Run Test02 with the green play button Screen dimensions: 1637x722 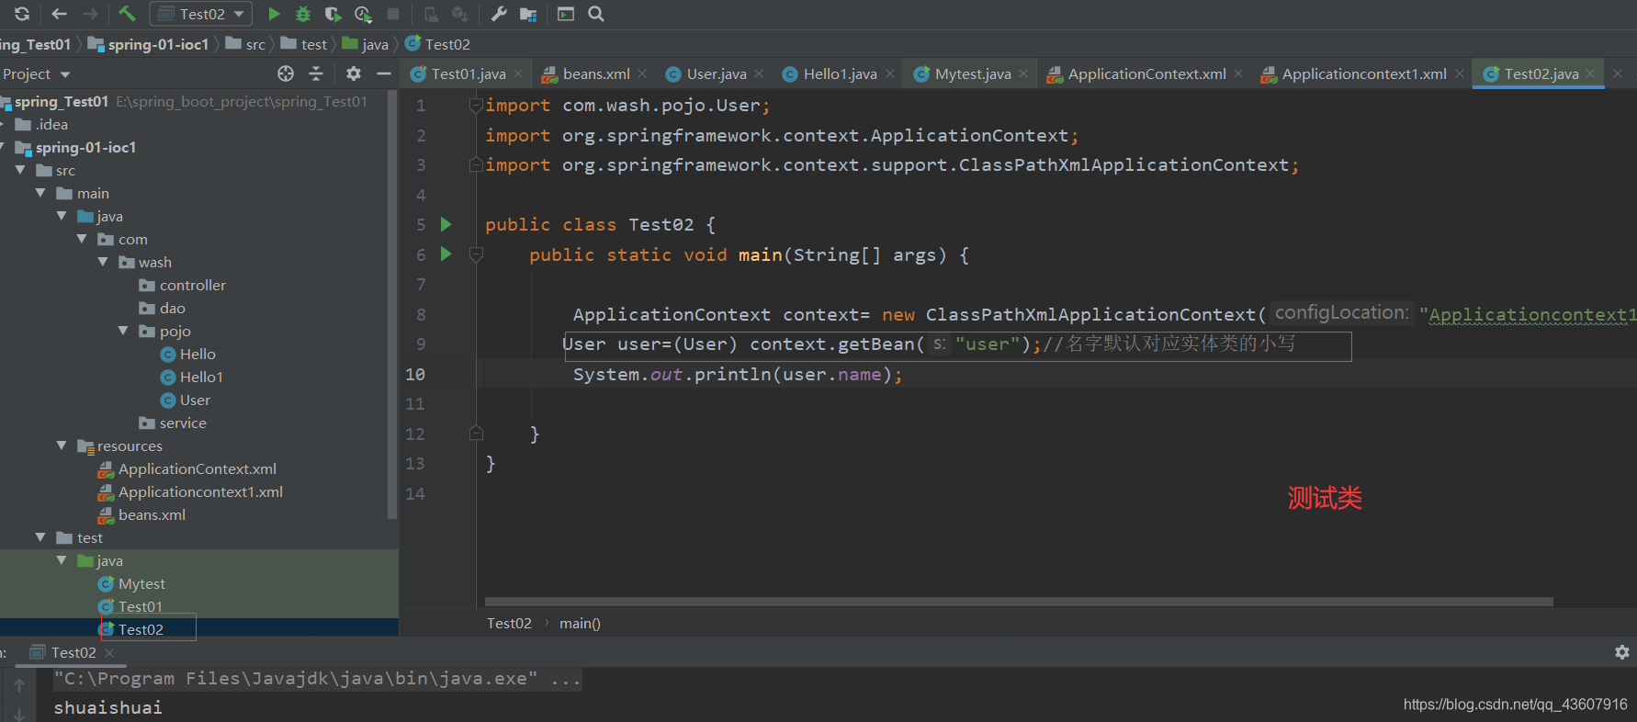point(274,14)
